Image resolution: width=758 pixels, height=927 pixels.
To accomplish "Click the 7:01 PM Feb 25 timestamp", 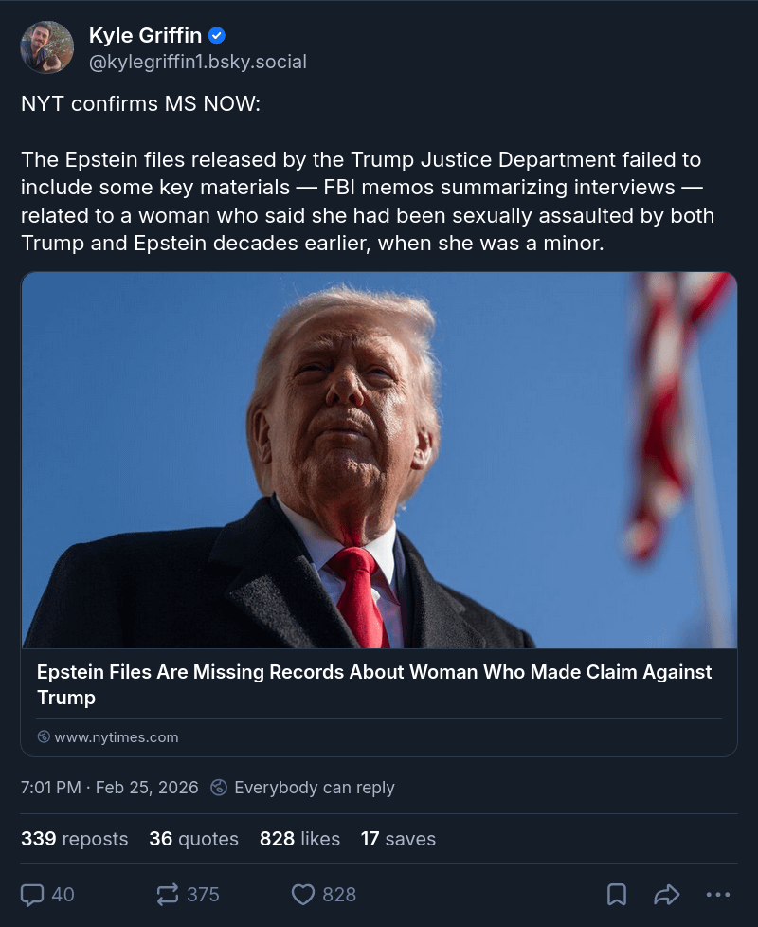I will tap(109, 788).
